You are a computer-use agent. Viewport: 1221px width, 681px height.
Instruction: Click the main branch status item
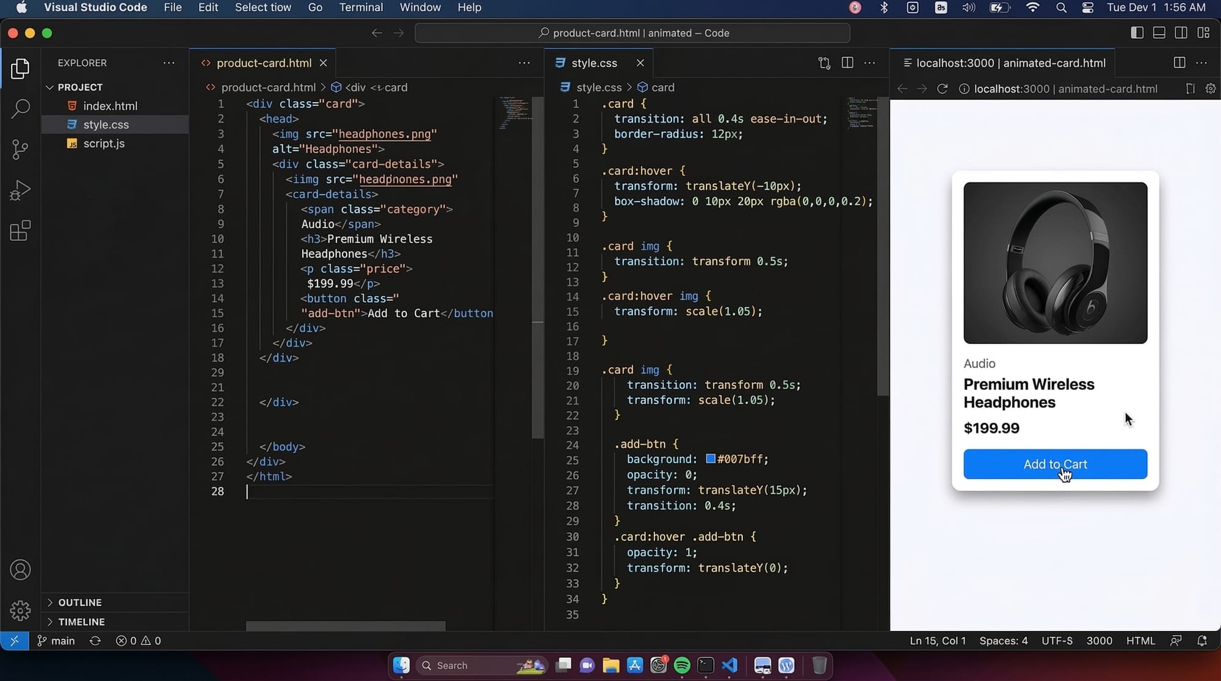(x=56, y=641)
